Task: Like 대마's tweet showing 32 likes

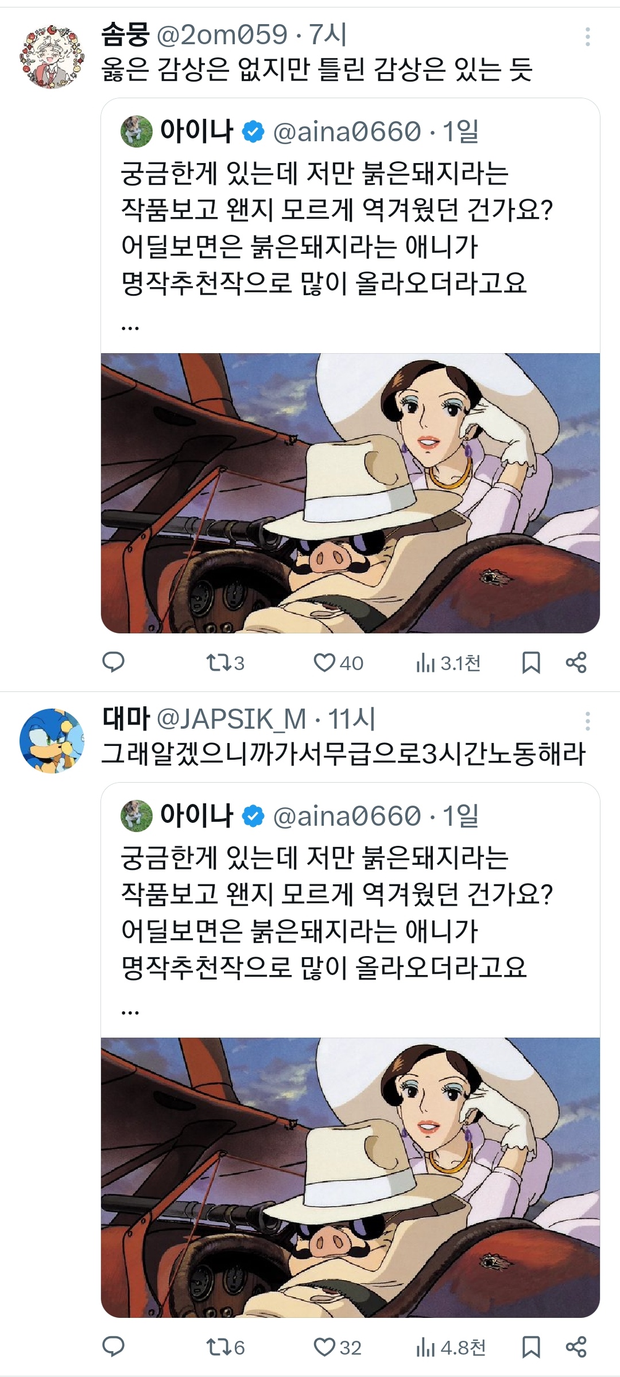Action: click(338, 1348)
